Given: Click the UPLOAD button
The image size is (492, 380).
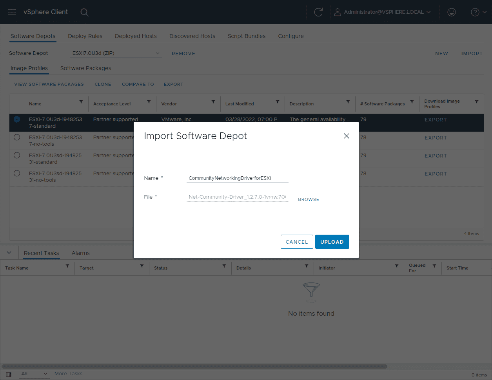Looking at the screenshot, I should click(332, 242).
